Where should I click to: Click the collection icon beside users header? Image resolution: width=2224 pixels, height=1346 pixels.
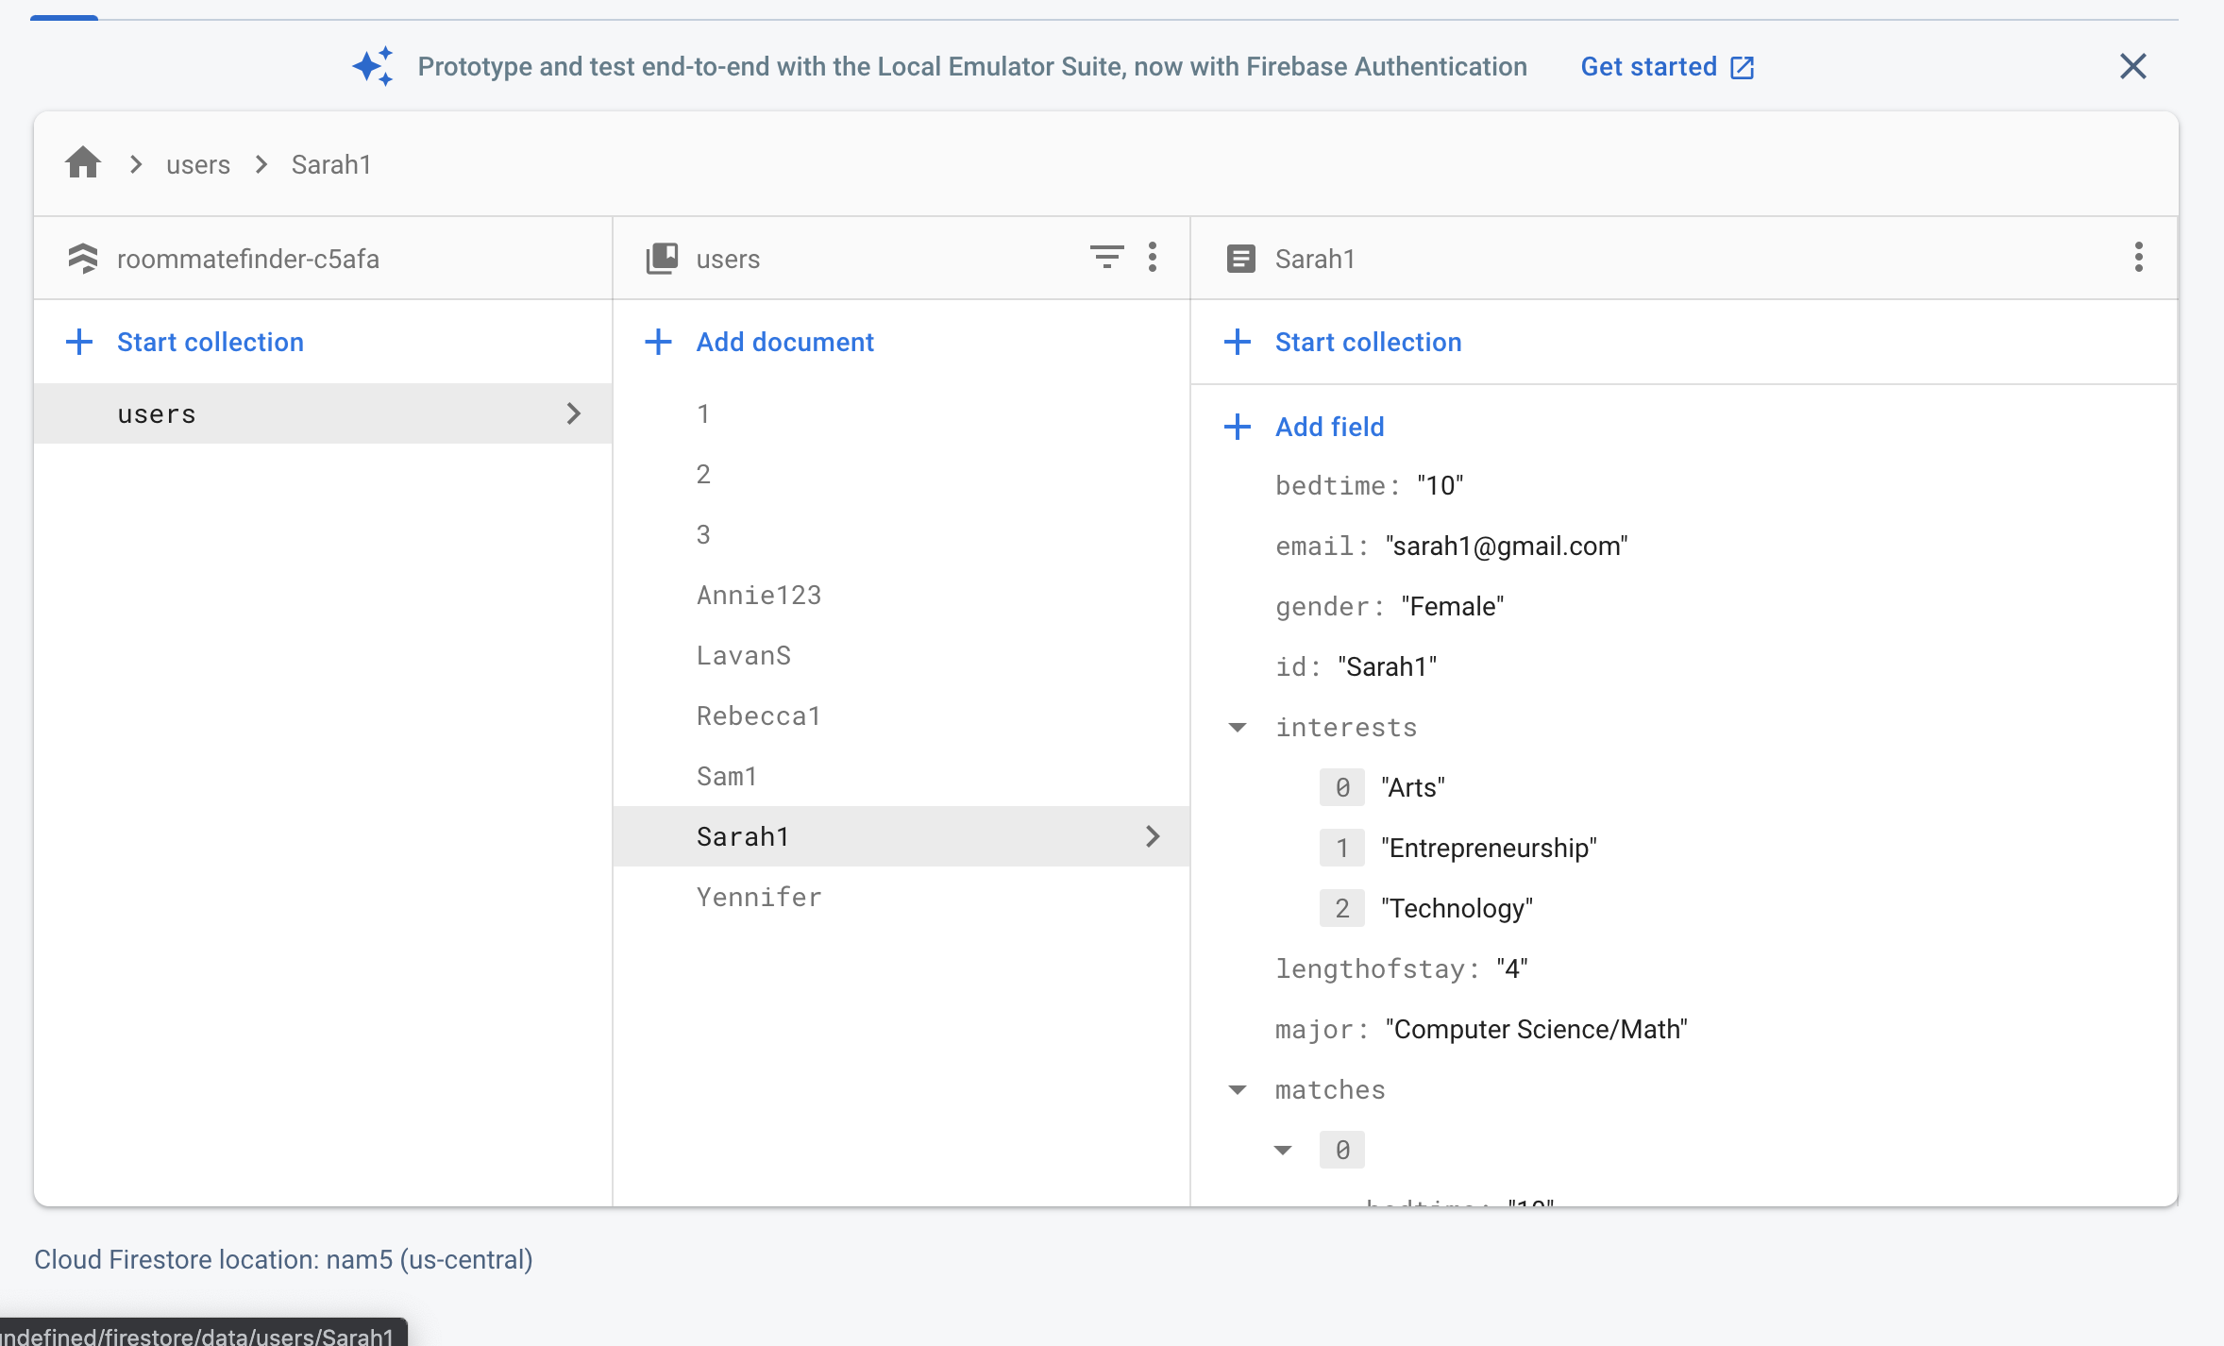click(x=662, y=259)
